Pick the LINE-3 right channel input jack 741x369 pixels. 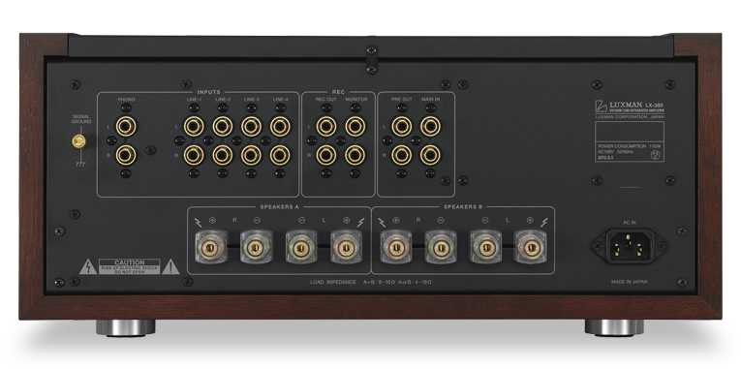[252, 155]
